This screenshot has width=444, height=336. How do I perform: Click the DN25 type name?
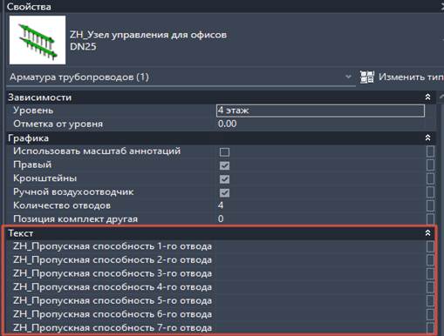(x=83, y=47)
